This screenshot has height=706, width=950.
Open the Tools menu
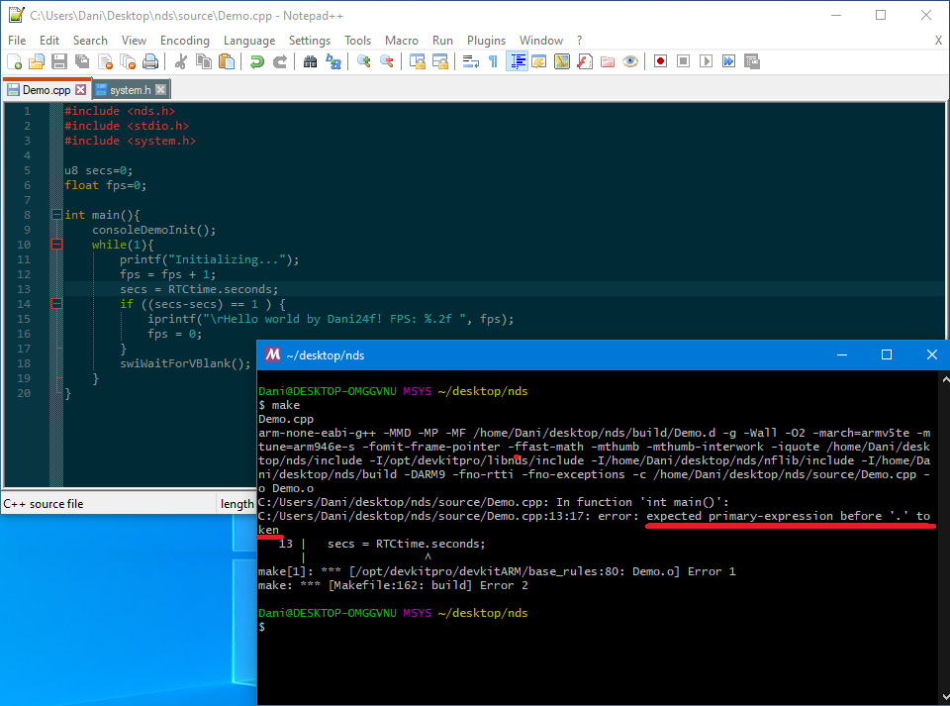357,40
